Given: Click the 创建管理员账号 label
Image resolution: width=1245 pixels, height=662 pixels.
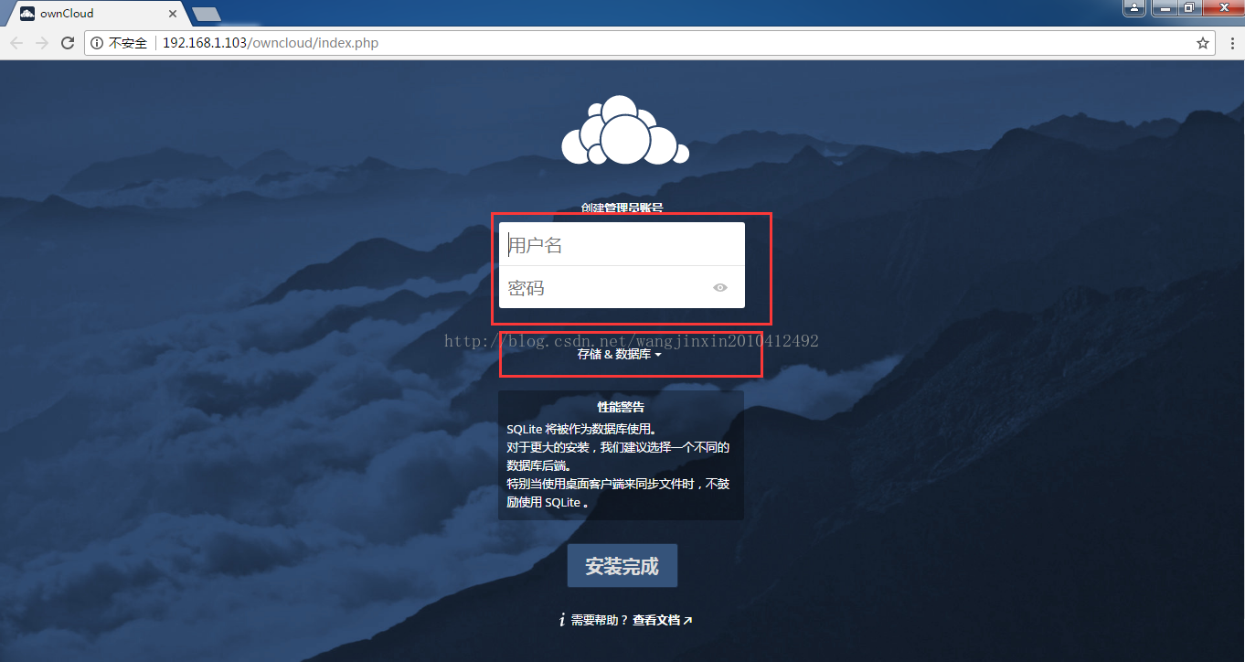Looking at the screenshot, I should click(x=622, y=208).
